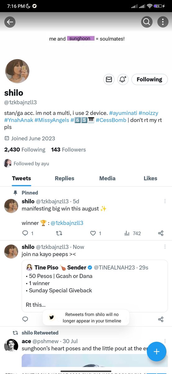This screenshot has height=374, width=172.
Task: Toggle the Following button
Action: pos(149,79)
